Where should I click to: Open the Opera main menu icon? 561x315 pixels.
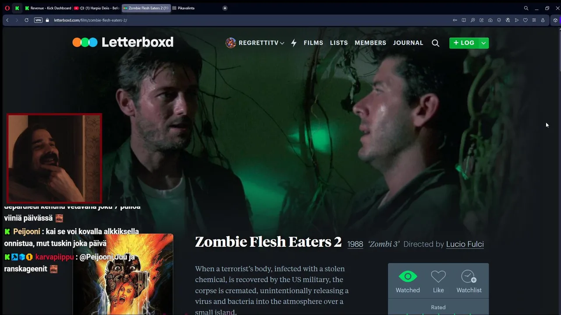point(7,8)
